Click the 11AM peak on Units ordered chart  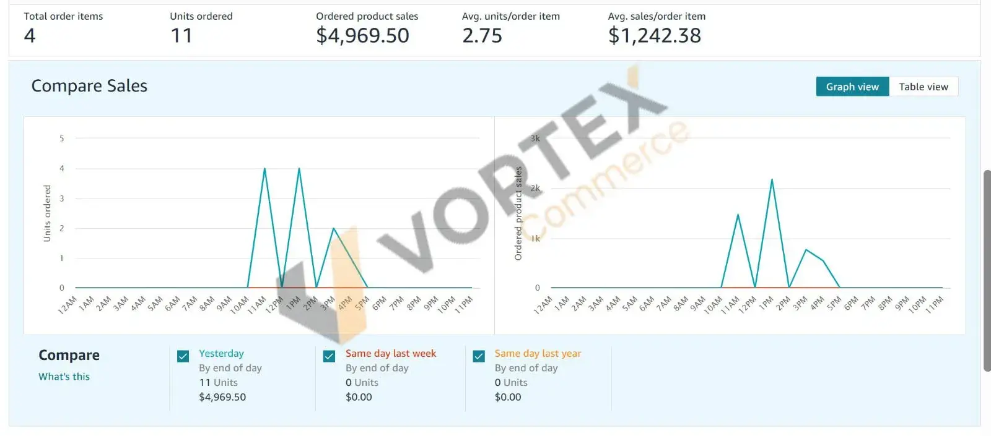(264, 168)
